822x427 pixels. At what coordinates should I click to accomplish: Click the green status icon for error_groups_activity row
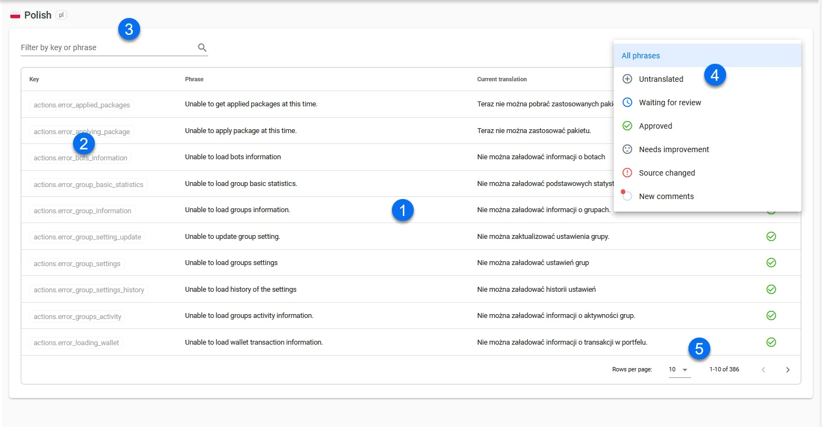[771, 316]
